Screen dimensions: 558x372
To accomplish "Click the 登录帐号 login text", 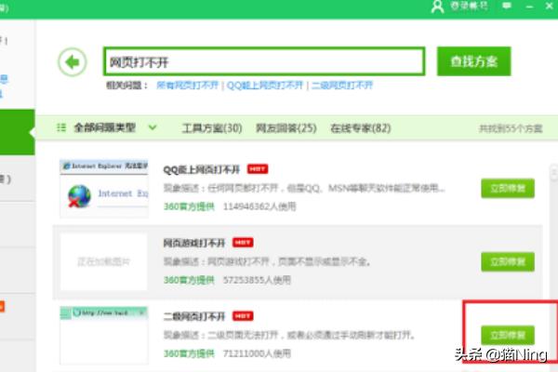I will 469,7.
